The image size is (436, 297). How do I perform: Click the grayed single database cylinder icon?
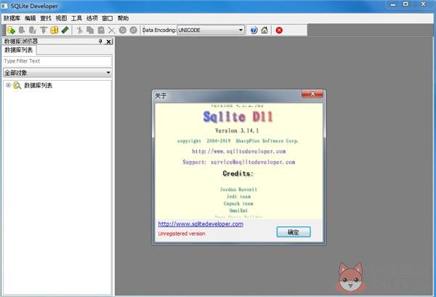pos(22,30)
